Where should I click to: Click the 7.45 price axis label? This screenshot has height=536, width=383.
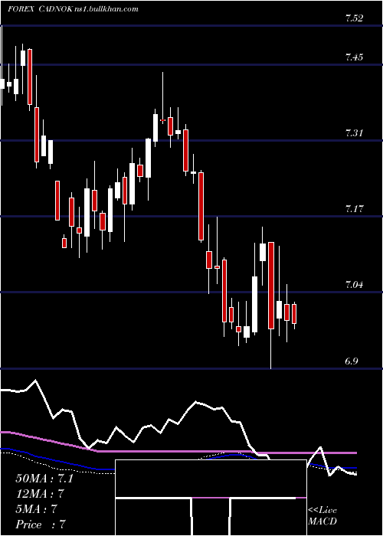pyautogui.click(x=354, y=57)
